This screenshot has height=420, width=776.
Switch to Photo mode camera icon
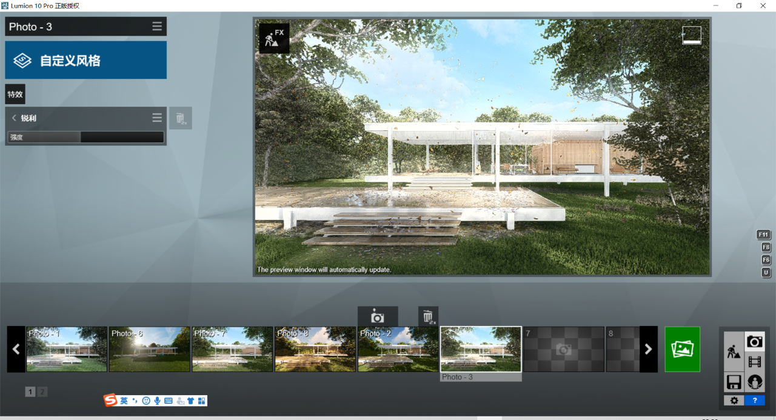[x=755, y=342]
